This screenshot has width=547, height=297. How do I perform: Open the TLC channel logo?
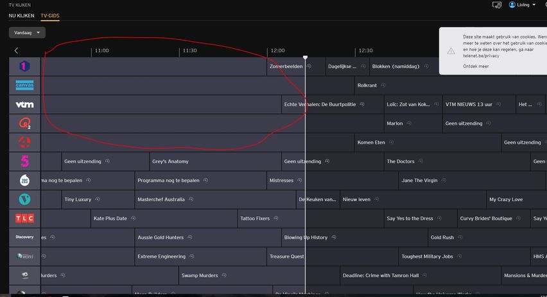point(24,219)
